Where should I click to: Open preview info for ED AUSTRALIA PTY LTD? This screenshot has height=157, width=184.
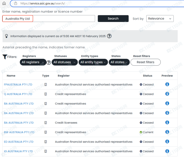pyautogui.click(x=167, y=142)
